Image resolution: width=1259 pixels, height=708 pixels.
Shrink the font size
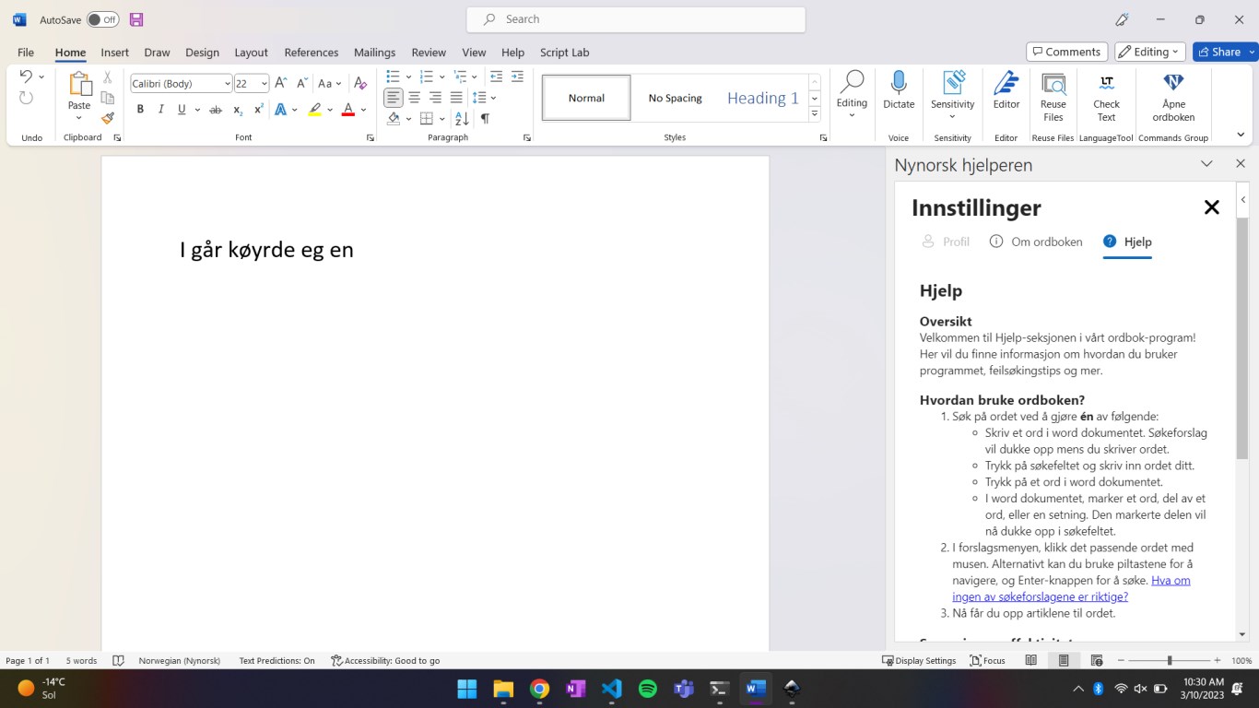click(301, 83)
